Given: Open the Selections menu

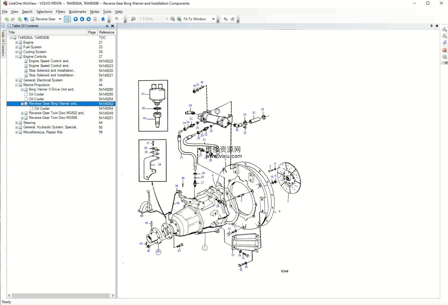Looking at the screenshot, I should 44,12.
